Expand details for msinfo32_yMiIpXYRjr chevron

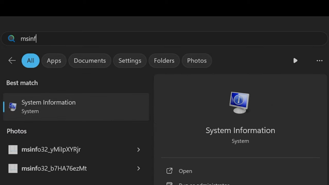coord(139,150)
